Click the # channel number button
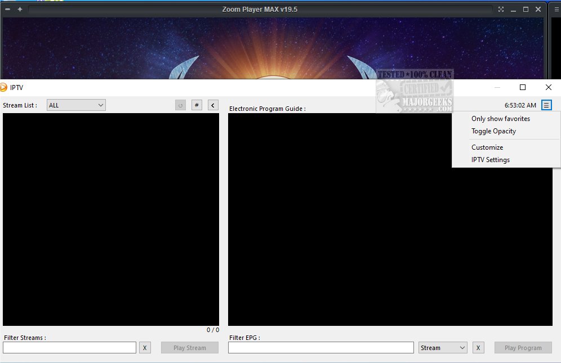 [x=197, y=105]
